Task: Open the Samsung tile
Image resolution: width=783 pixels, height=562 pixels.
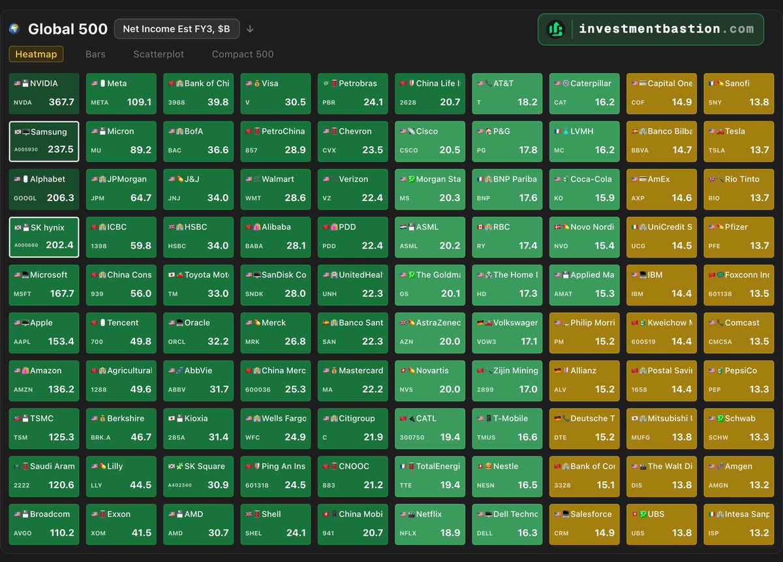Action: pyautogui.click(x=44, y=141)
